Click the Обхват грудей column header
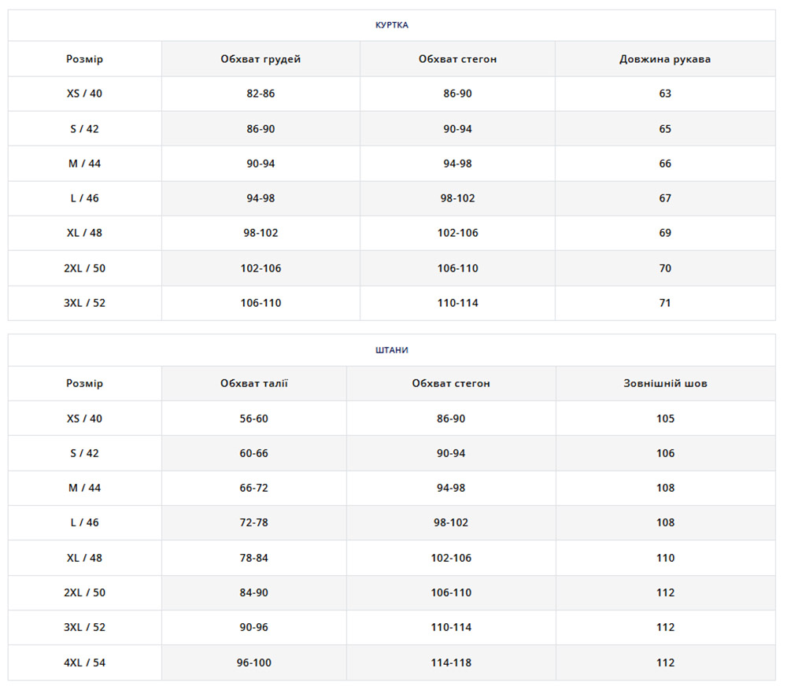 pyautogui.click(x=260, y=59)
